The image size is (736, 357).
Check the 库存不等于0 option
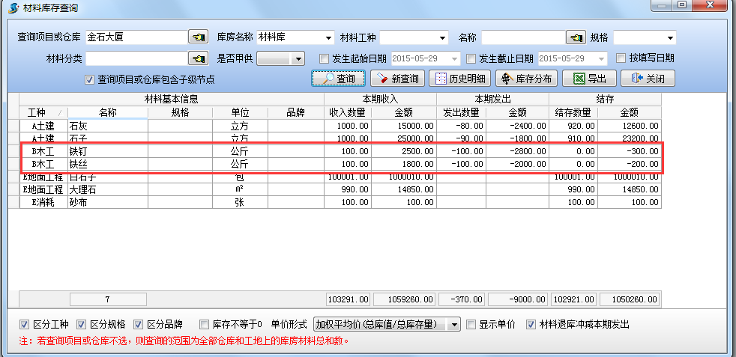coord(205,325)
